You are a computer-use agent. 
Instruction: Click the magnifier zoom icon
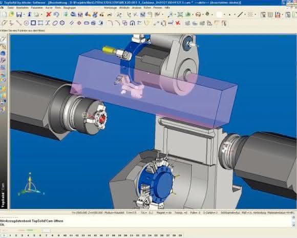tap(171, 14)
